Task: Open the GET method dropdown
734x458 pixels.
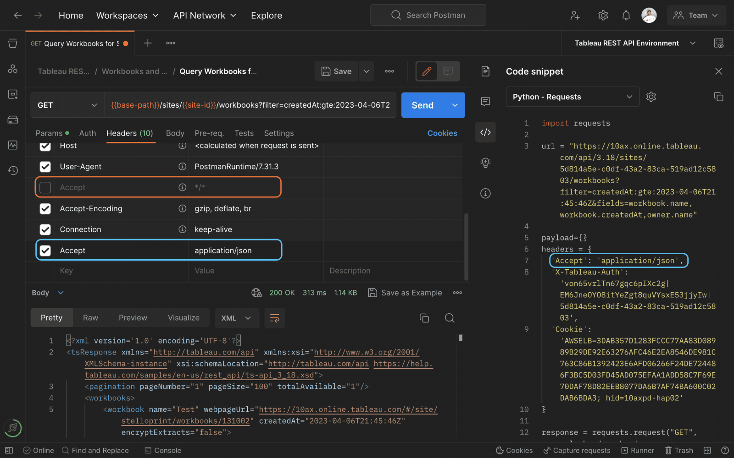Action: [67, 105]
